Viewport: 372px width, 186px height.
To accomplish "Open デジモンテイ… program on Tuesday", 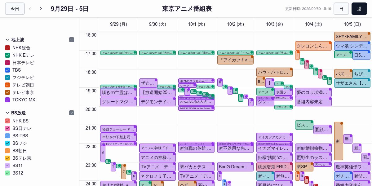I will click(157, 102).
